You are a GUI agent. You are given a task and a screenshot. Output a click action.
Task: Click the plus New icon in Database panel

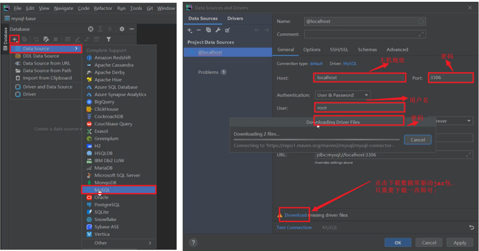(x=14, y=39)
